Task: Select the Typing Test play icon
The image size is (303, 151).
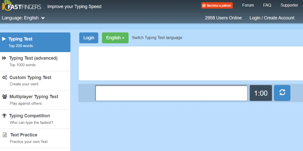Action: pos(4,39)
